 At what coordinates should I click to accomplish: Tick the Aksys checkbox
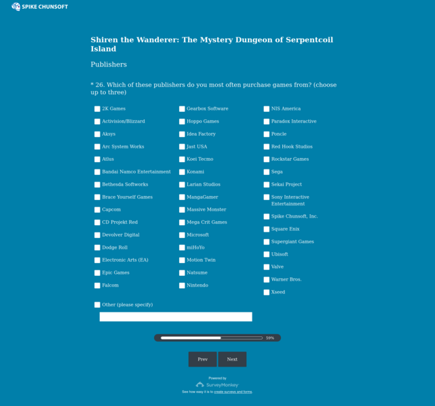tap(97, 134)
